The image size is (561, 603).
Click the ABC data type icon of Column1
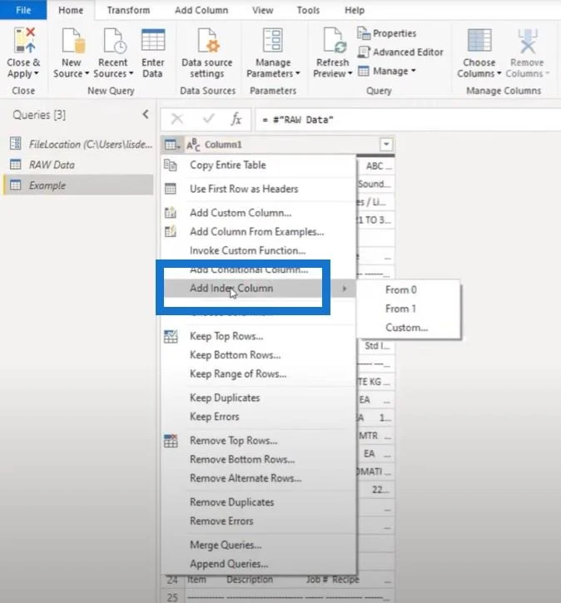click(193, 145)
